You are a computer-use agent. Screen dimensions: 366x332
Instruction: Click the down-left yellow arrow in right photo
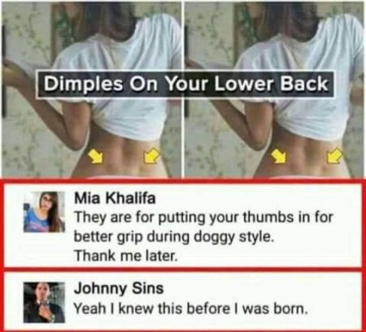coord(334,156)
